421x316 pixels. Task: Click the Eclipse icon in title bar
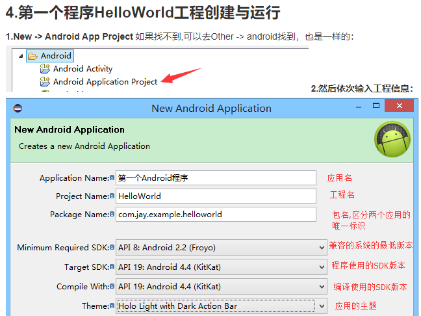coord(18,109)
